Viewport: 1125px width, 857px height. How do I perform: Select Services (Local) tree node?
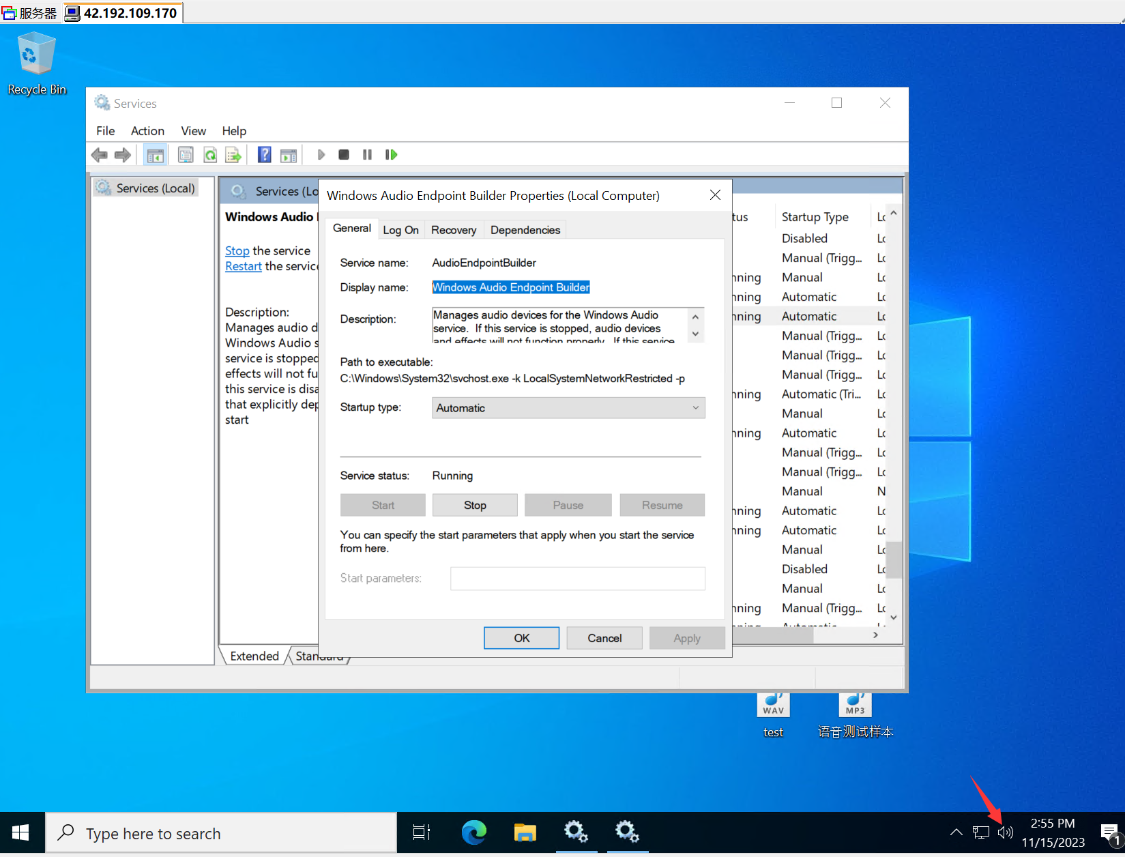[x=146, y=188]
